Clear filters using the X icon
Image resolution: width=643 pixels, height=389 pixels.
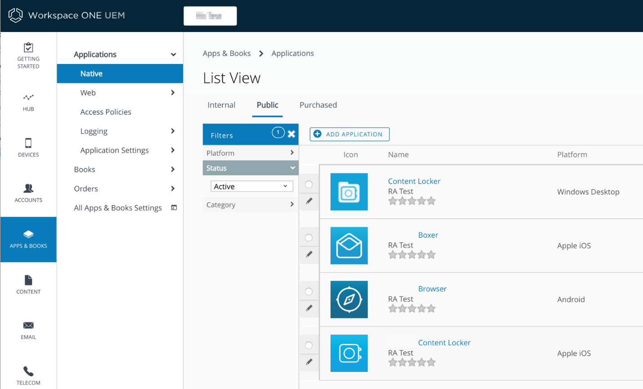pos(292,133)
